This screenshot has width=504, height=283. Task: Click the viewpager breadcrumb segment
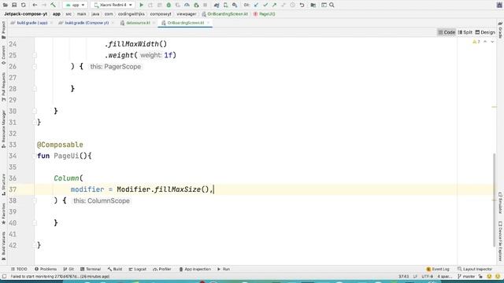[x=187, y=14]
